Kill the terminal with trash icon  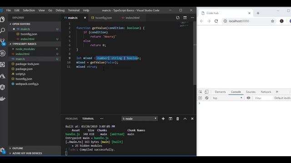tap(178, 119)
